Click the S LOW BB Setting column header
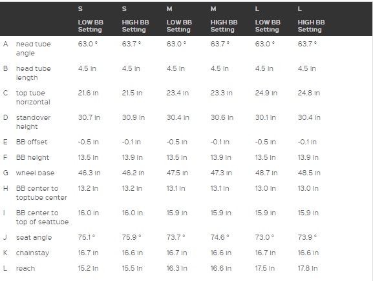Screen dimensions: 373x281 (91, 19)
